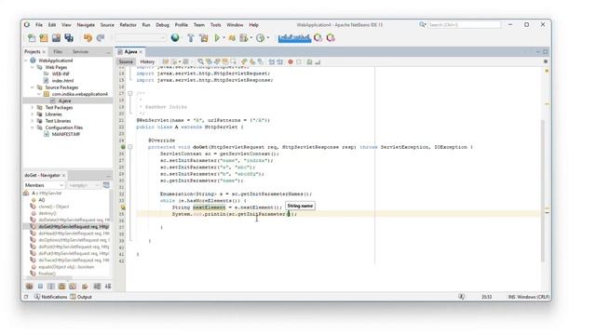Click the New File toolbar icon
The height and width of the screenshot is (335, 596).
click(32, 37)
